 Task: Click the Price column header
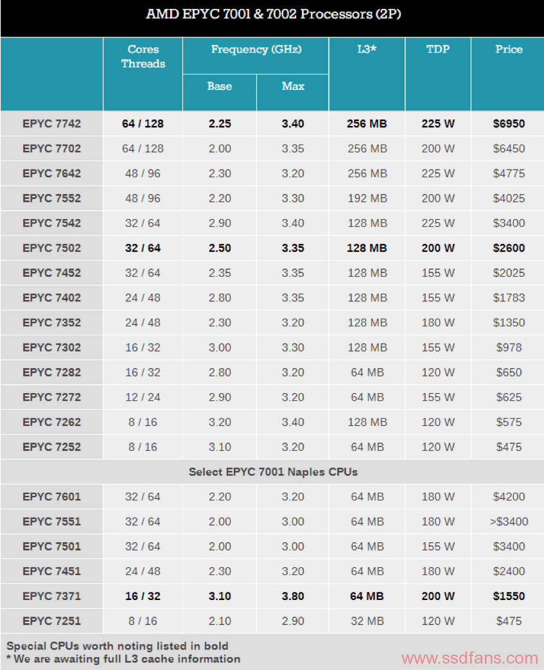(x=509, y=49)
